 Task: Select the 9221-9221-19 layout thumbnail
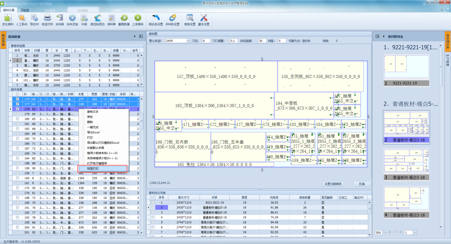pyautogui.click(x=406, y=66)
